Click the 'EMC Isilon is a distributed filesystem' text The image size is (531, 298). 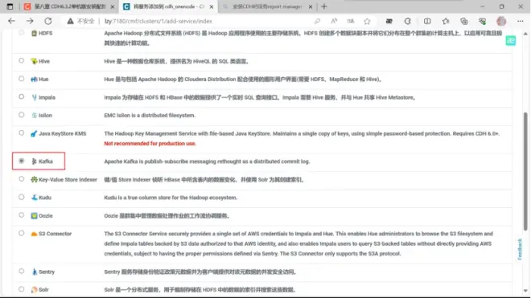150,116
